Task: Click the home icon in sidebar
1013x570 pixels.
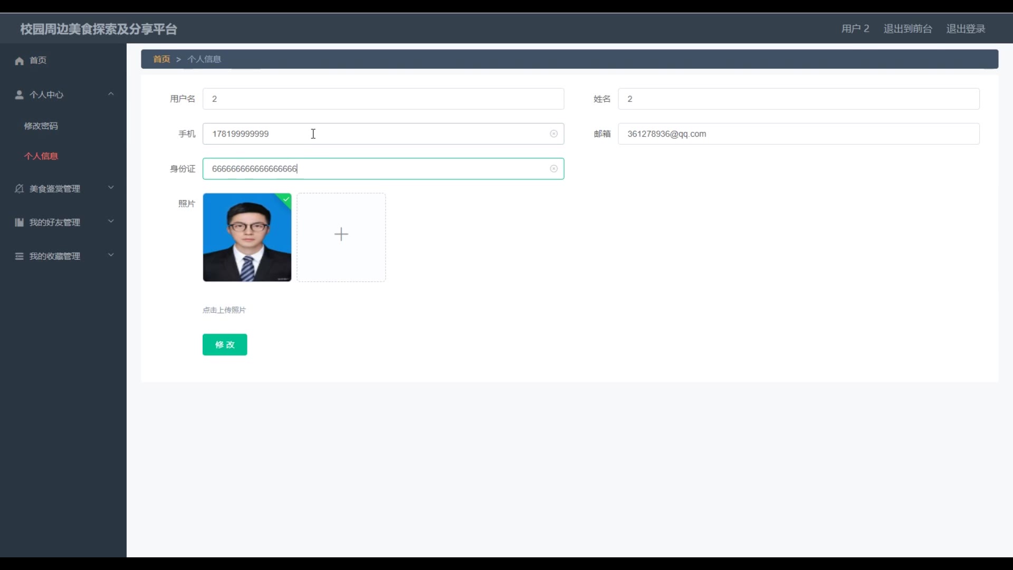Action: click(20, 61)
